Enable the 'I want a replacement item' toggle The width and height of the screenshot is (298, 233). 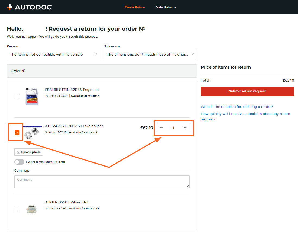(x=20, y=162)
